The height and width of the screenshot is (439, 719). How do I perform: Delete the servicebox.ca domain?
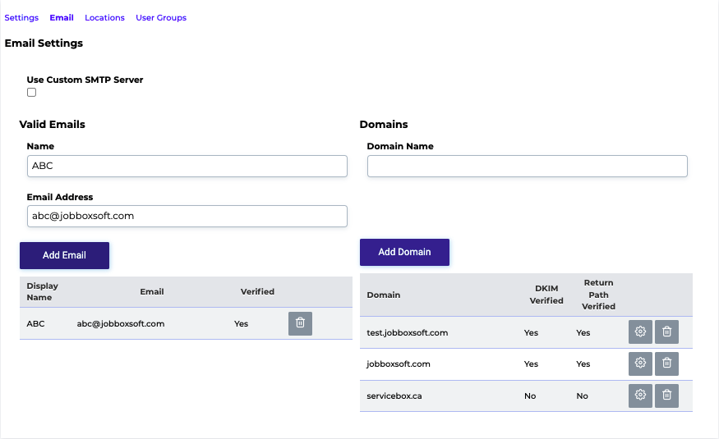666,396
